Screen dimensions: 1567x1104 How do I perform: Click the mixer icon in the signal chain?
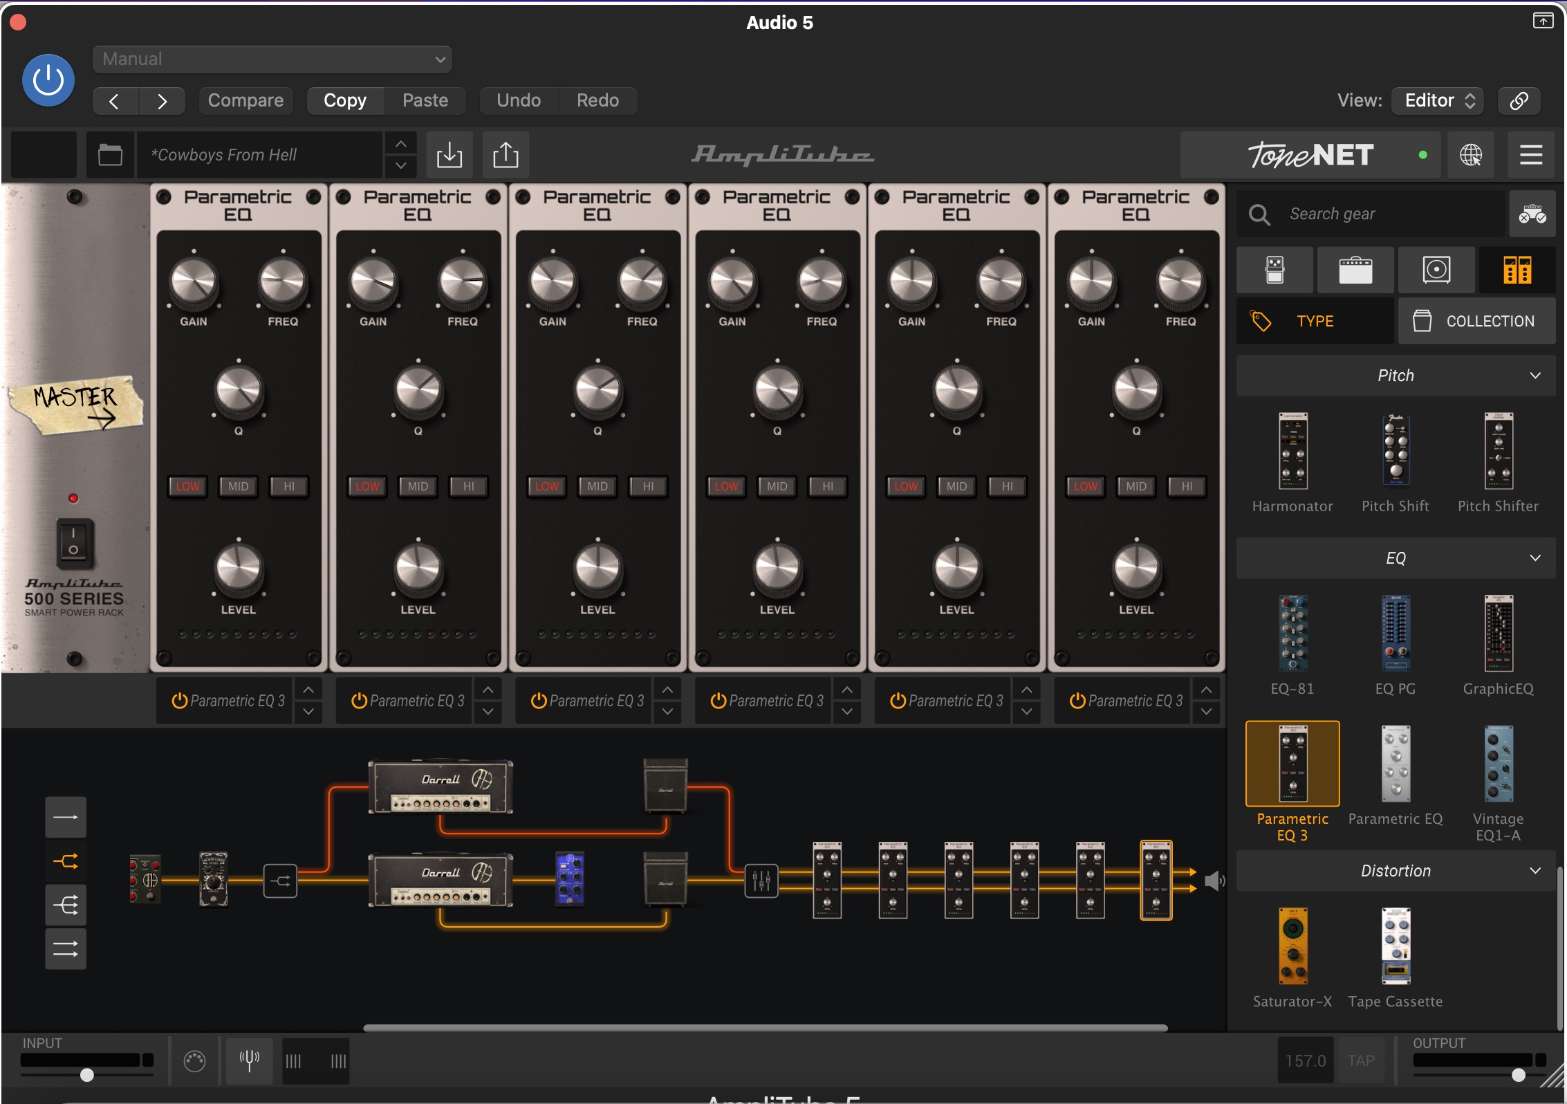(761, 881)
